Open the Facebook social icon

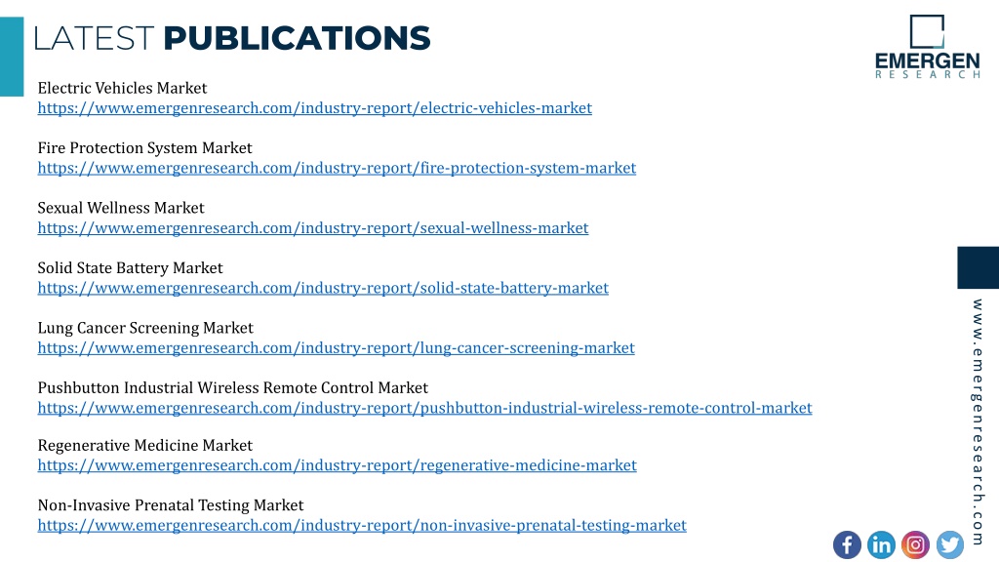847,544
